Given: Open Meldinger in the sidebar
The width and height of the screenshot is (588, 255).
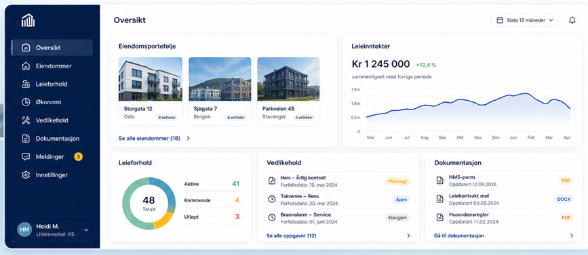Looking at the screenshot, I should pos(52,157).
